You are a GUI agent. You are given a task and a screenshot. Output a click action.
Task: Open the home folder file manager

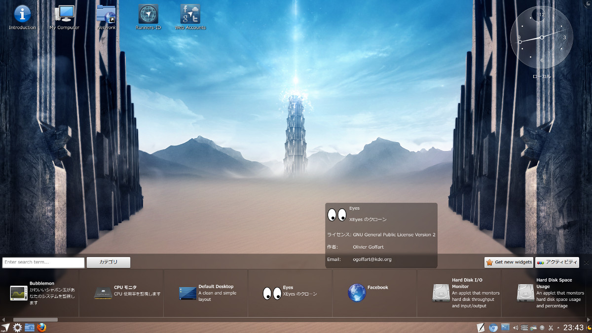pyautogui.click(x=30, y=328)
